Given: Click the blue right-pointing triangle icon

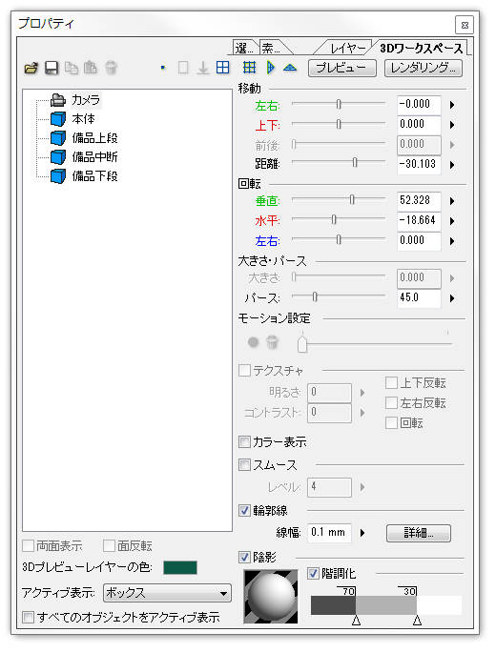Looking at the screenshot, I should (271, 68).
